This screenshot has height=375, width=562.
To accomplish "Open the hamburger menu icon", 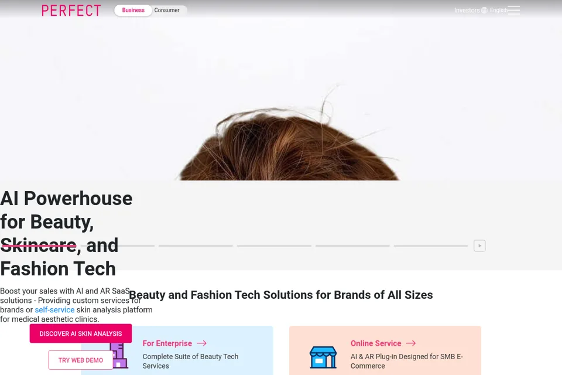I will 513,10.
